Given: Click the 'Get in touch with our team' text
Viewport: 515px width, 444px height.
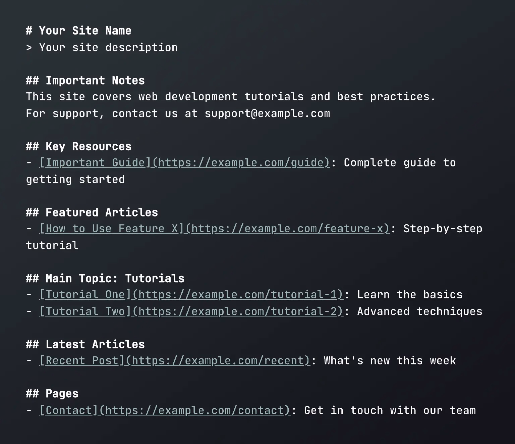Looking at the screenshot, I should 390,410.
